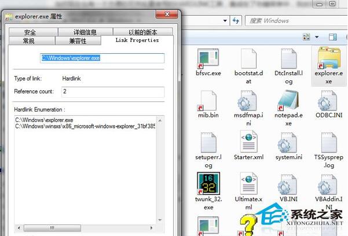The height and width of the screenshot is (236, 348).
Task: Select the twunk_32.exe icon
Action: [x=208, y=183]
